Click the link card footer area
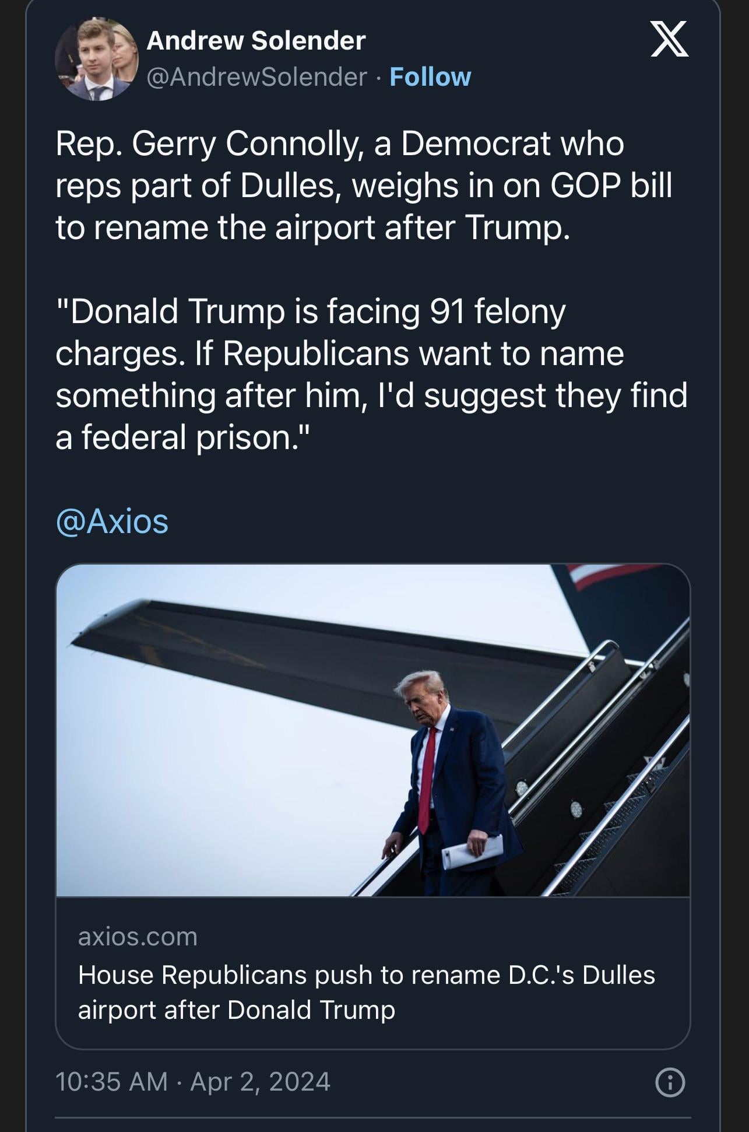 pyautogui.click(x=373, y=973)
